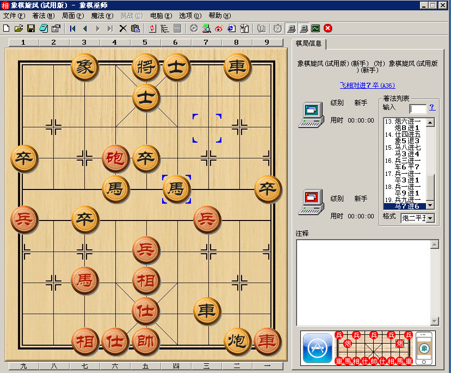Save the current game with the floppy disk icon
The width and height of the screenshot is (451, 373).
pos(31,28)
